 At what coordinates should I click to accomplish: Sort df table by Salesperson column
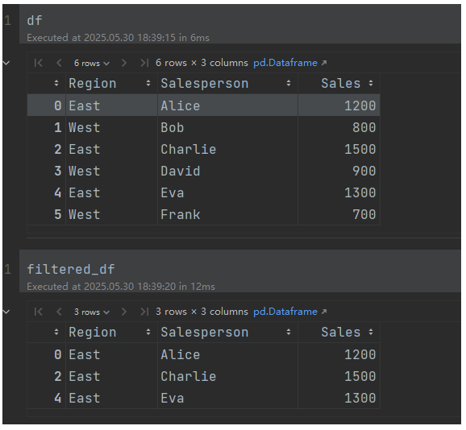pos(289,84)
